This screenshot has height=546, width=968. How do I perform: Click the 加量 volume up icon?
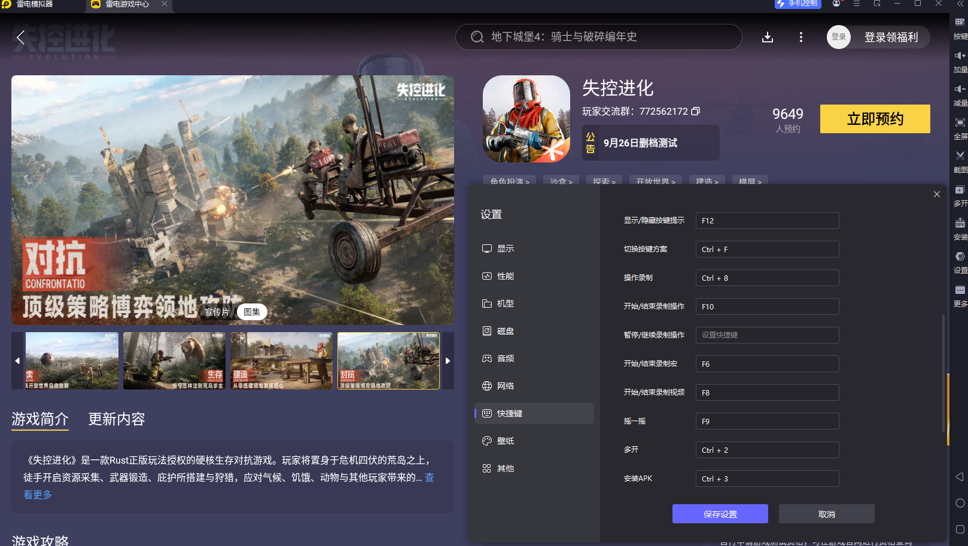click(960, 56)
